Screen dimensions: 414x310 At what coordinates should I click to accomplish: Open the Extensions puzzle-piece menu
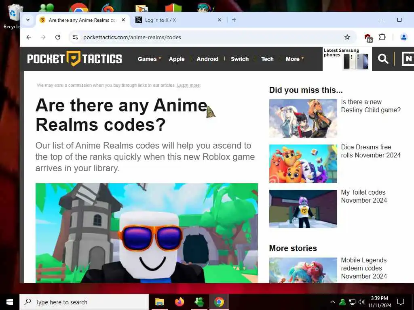pyautogui.click(x=382, y=37)
